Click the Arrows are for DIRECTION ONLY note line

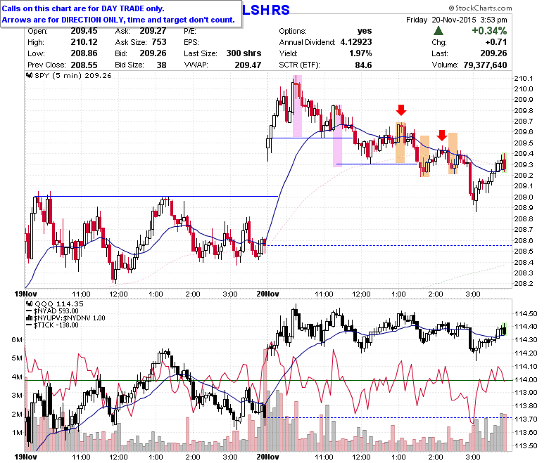118,20
